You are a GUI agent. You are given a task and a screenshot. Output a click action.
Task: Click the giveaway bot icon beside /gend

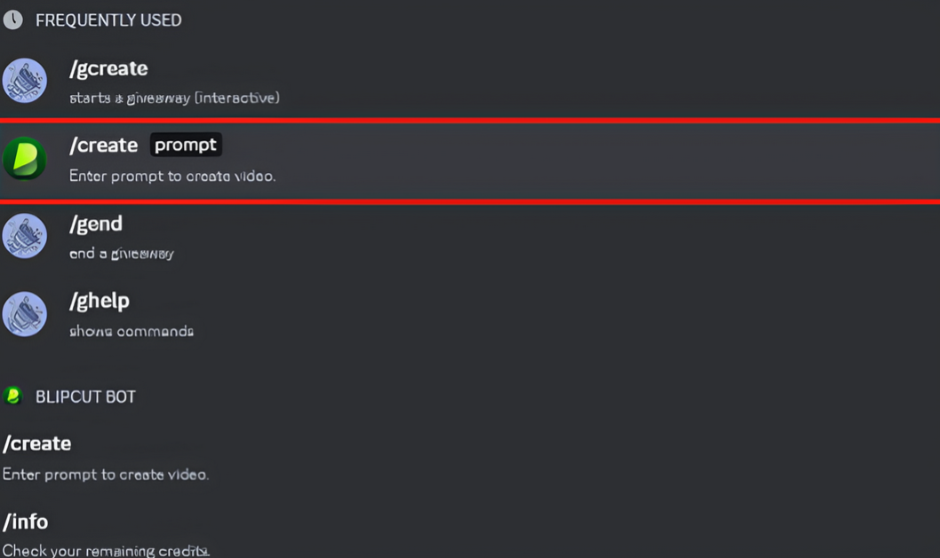[x=24, y=235]
